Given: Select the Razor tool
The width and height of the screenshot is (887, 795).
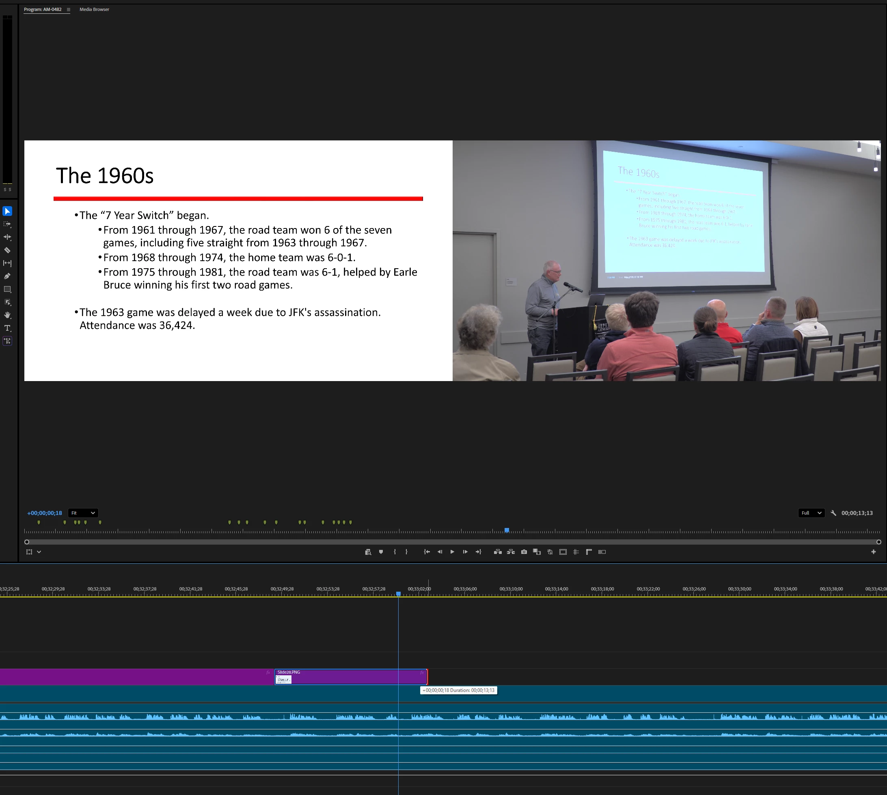Looking at the screenshot, I should [7, 250].
